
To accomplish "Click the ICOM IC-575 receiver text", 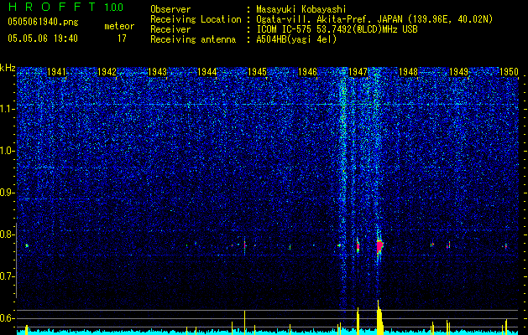I will point(337,29).
